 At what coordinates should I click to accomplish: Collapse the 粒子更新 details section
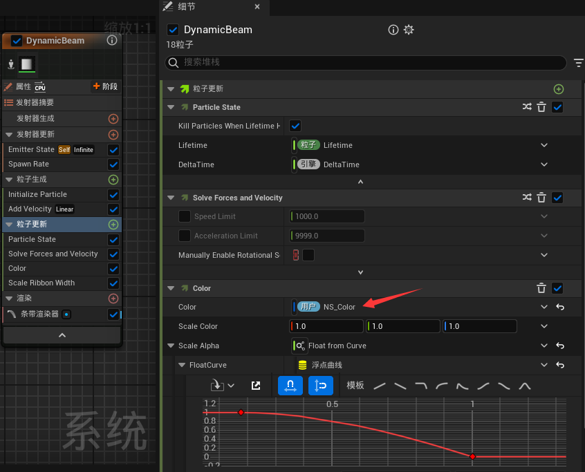171,89
